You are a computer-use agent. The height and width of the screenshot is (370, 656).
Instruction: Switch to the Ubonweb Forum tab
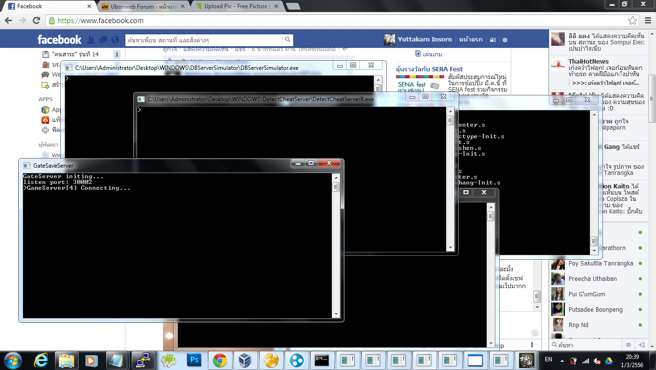point(143,6)
